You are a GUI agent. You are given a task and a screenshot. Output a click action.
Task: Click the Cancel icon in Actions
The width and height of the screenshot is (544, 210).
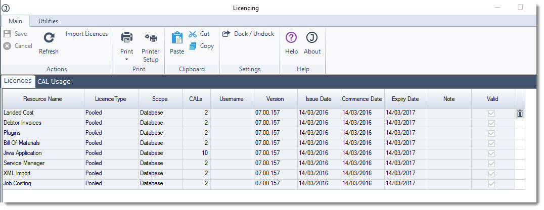(x=7, y=46)
